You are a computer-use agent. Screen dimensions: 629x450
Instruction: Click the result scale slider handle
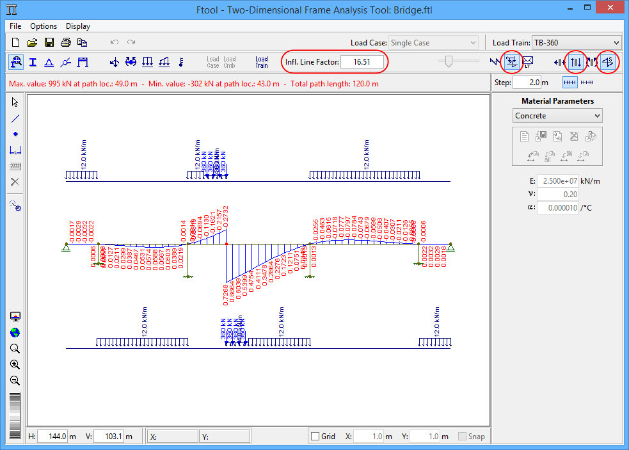point(449,61)
